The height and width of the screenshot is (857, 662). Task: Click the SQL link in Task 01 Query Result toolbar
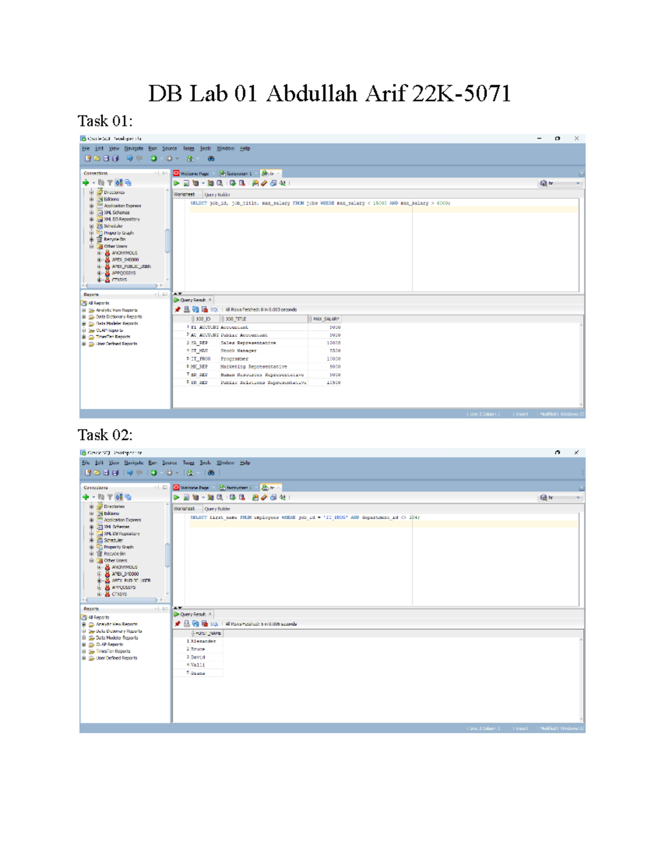pyautogui.click(x=214, y=310)
